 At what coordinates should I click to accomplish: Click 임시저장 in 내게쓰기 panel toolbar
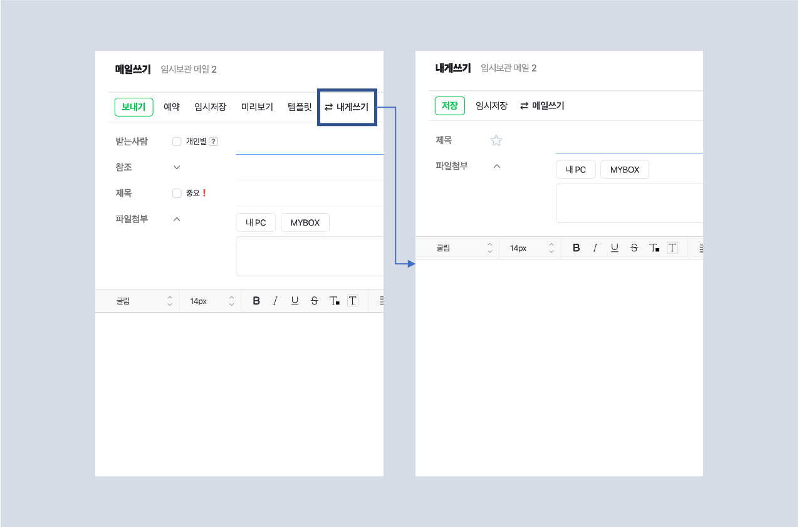491,106
